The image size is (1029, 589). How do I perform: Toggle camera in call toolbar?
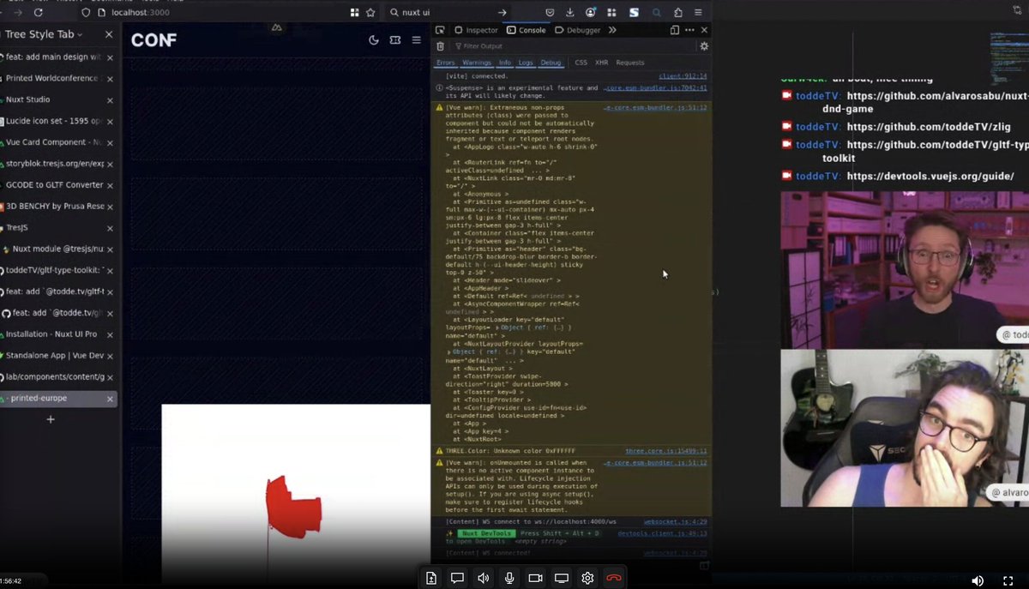click(535, 578)
